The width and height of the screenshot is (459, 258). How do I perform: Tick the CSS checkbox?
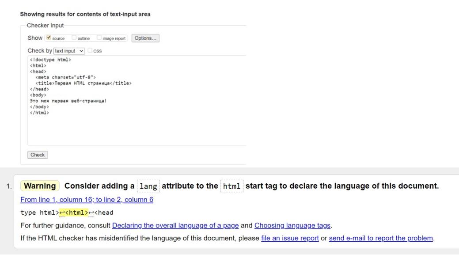[90, 51]
